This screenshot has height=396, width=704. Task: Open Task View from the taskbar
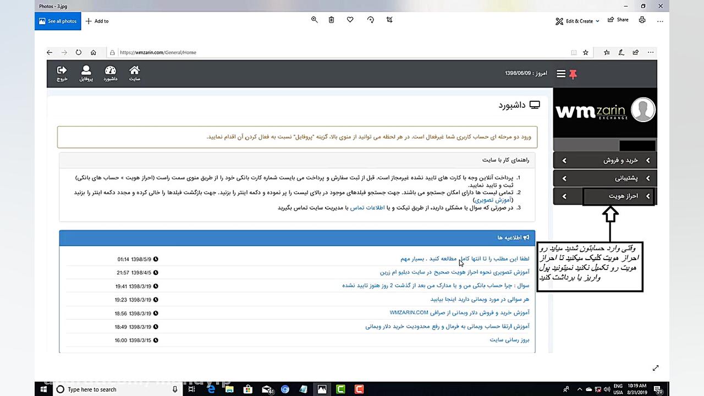point(191,389)
